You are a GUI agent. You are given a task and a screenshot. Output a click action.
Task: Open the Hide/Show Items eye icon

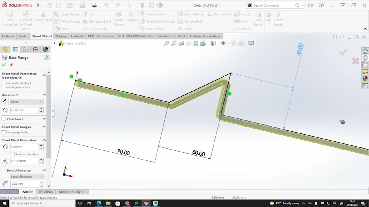click(x=223, y=43)
